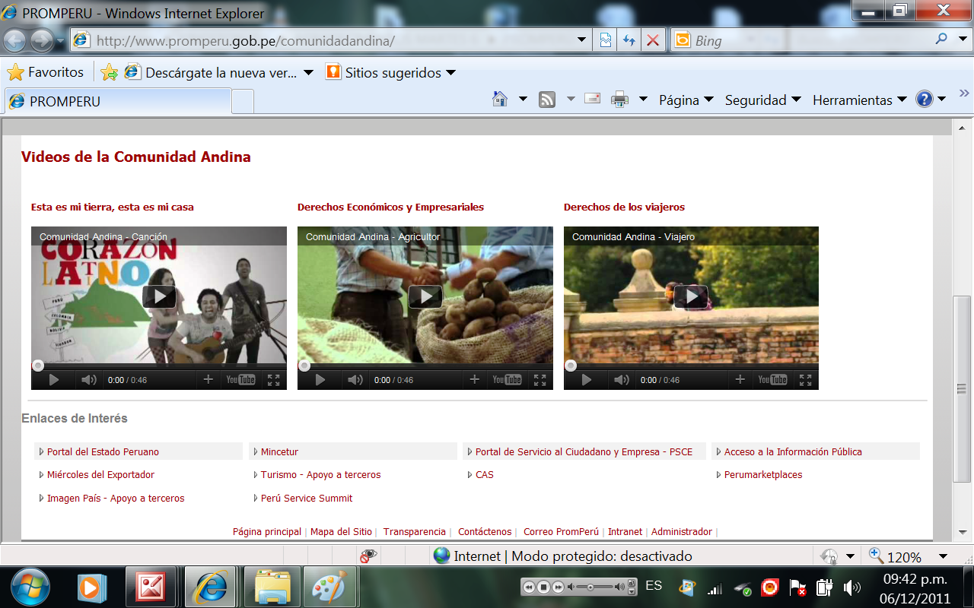974x608 pixels.
Task: Open the Bing search provider dropdown arrow
Action: [x=962, y=39]
